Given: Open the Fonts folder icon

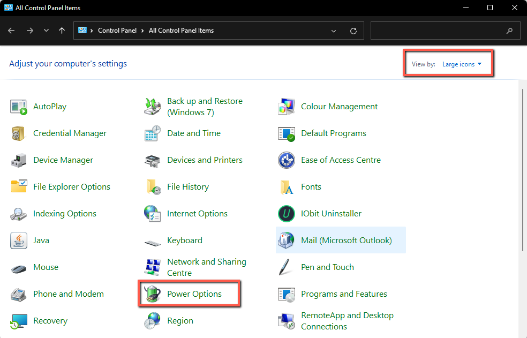Looking at the screenshot, I should [287, 187].
